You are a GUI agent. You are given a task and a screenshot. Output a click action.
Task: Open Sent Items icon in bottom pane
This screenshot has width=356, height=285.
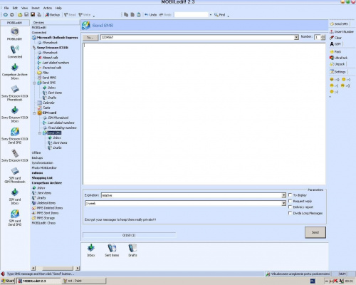112,250
